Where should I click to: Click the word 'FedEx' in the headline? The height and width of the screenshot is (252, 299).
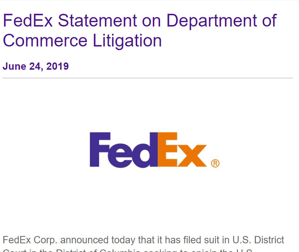pyautogui.click(x=28, y=21)
